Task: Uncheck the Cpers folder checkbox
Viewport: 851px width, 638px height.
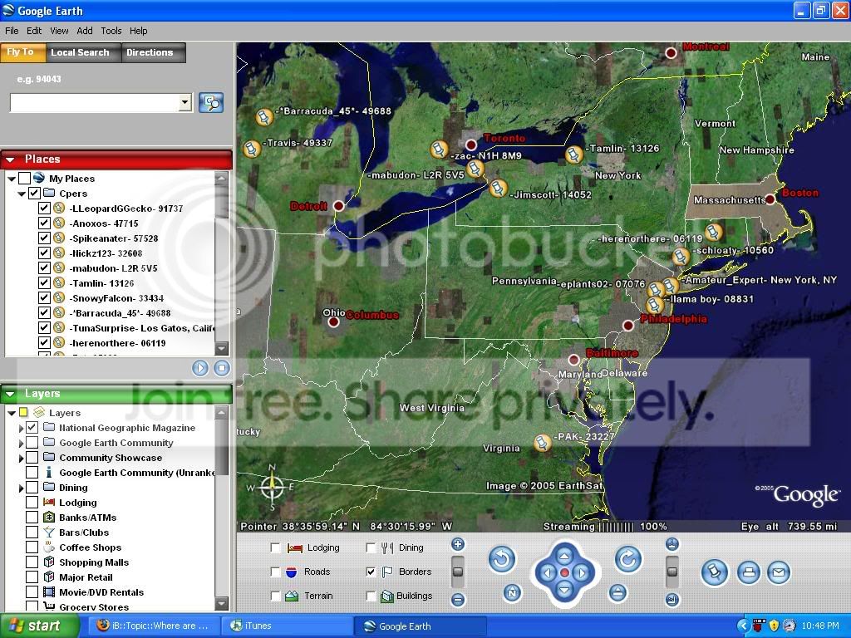Action: pos(34,193)
